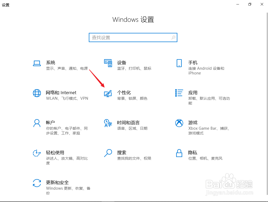The height and width of the screenshot is (202, 268).
Task: Minimize the 设置 window
Action: (238, 4)
